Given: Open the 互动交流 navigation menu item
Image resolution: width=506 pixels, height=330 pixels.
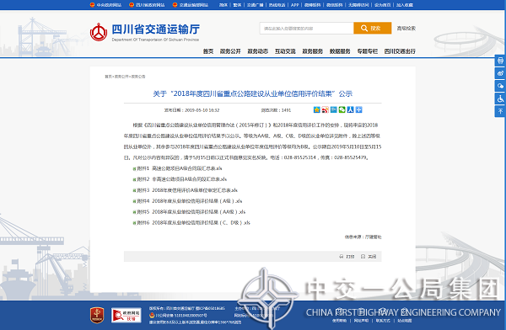Looking at the screenshot, I should (285, 51).
